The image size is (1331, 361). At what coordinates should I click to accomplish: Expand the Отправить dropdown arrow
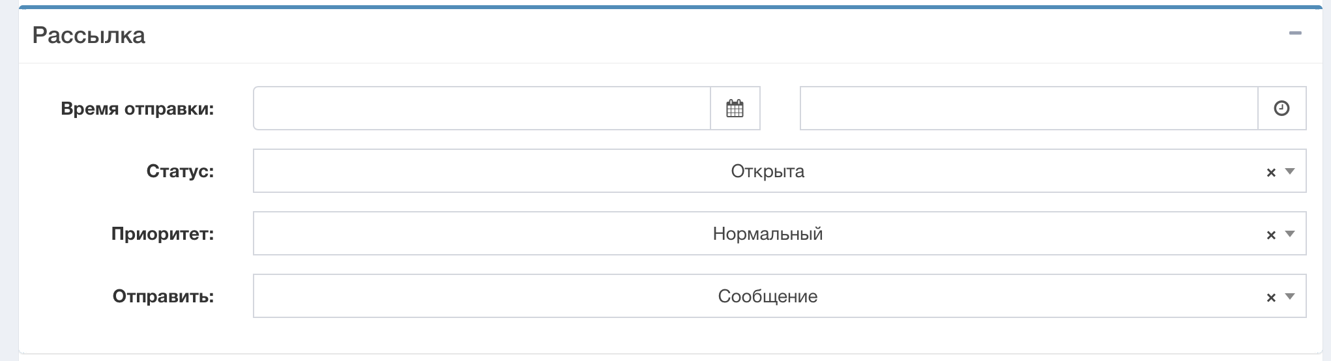coord(1289,296)
